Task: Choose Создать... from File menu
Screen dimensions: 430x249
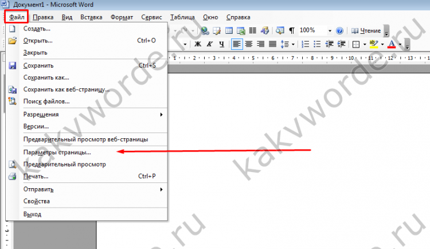Action: [x=87, y=29]
